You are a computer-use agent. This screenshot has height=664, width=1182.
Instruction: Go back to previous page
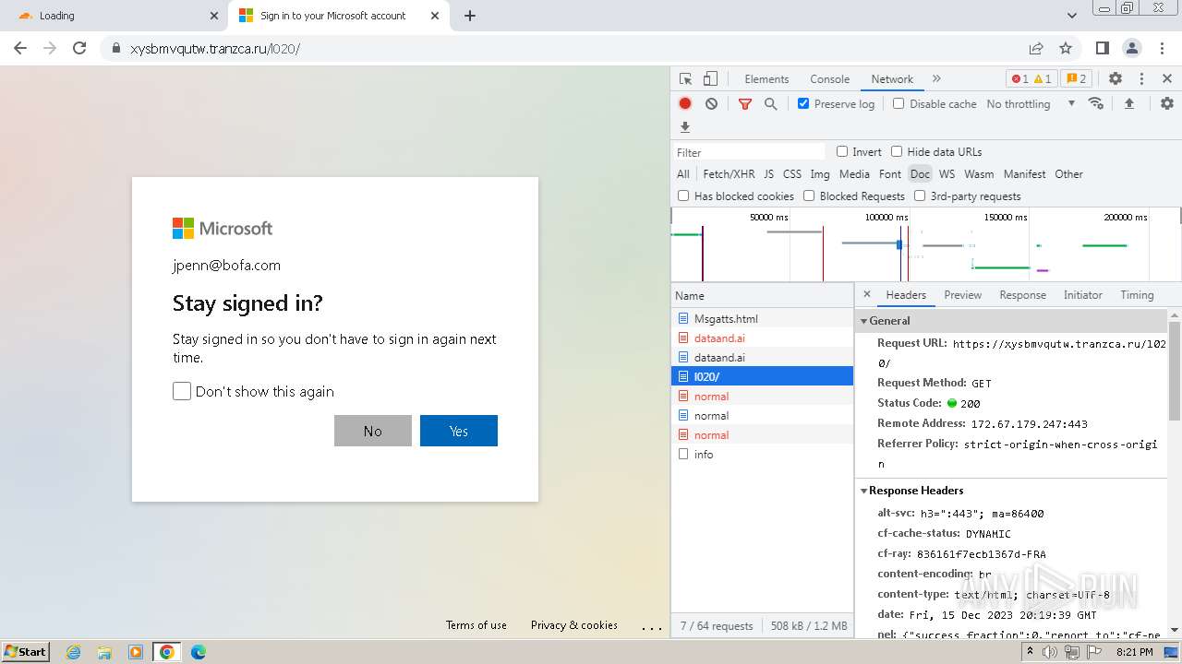click(20, 48)
